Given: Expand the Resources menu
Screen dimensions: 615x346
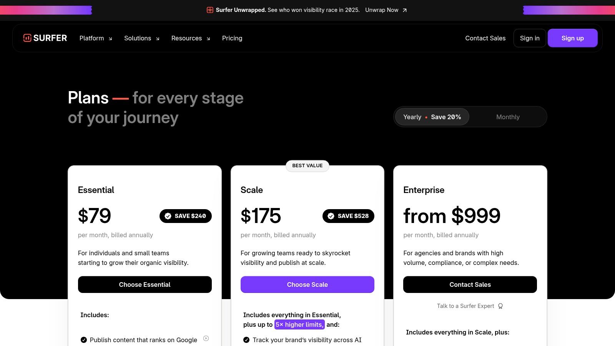Looking at the screenshot, I should 190,38.
